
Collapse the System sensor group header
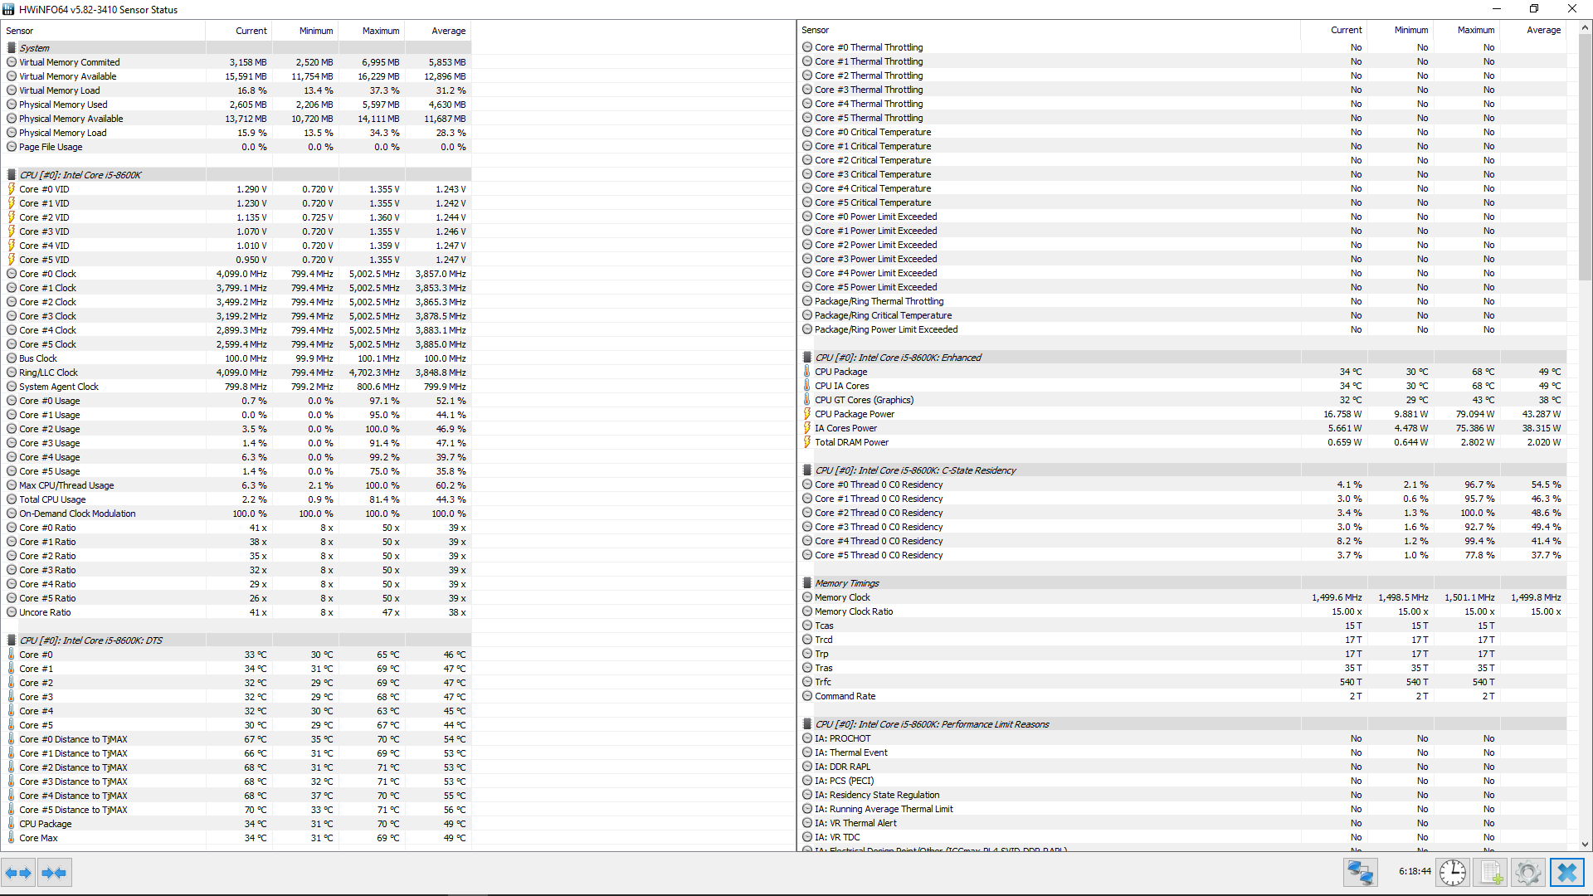pyautogui.click(x=34, y=48)
